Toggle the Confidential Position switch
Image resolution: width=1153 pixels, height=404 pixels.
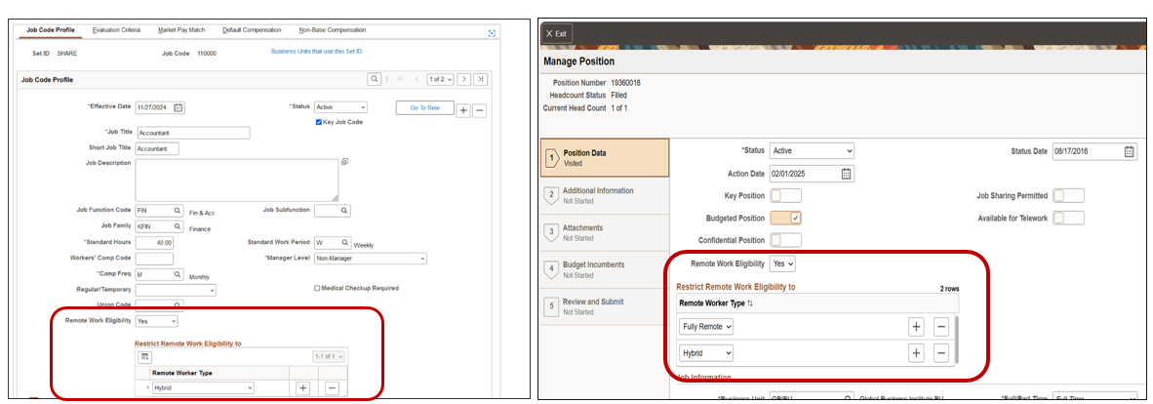tap(785, 240)
